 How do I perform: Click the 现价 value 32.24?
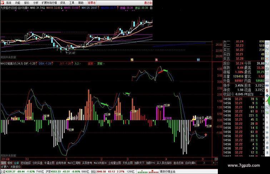coord(240,64)
